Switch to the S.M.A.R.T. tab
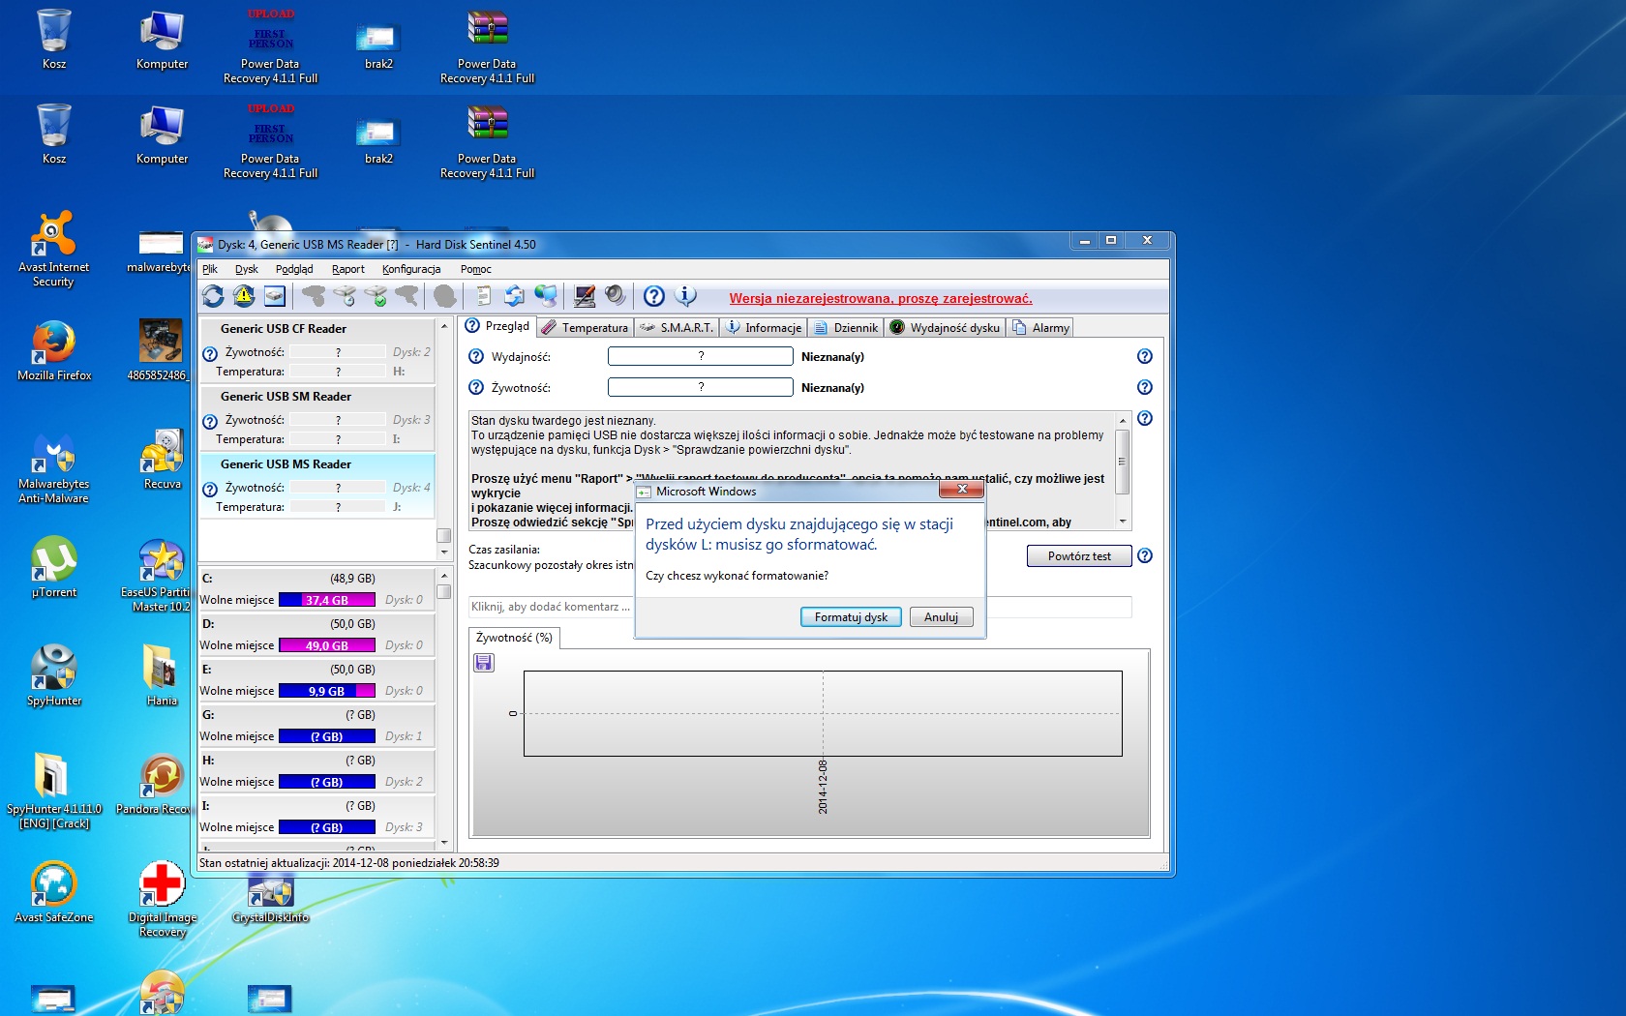The width and height of the screenshot is (1626, 1016). click(677, 328)
